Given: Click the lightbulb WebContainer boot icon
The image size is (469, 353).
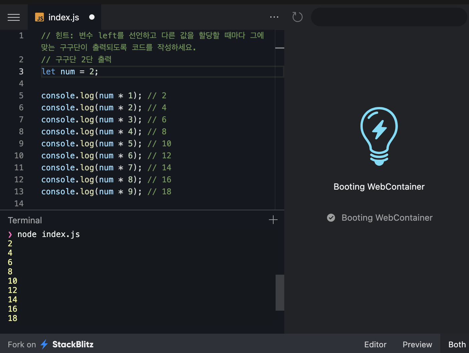Looking at the screenshot, I should point(379,136).
